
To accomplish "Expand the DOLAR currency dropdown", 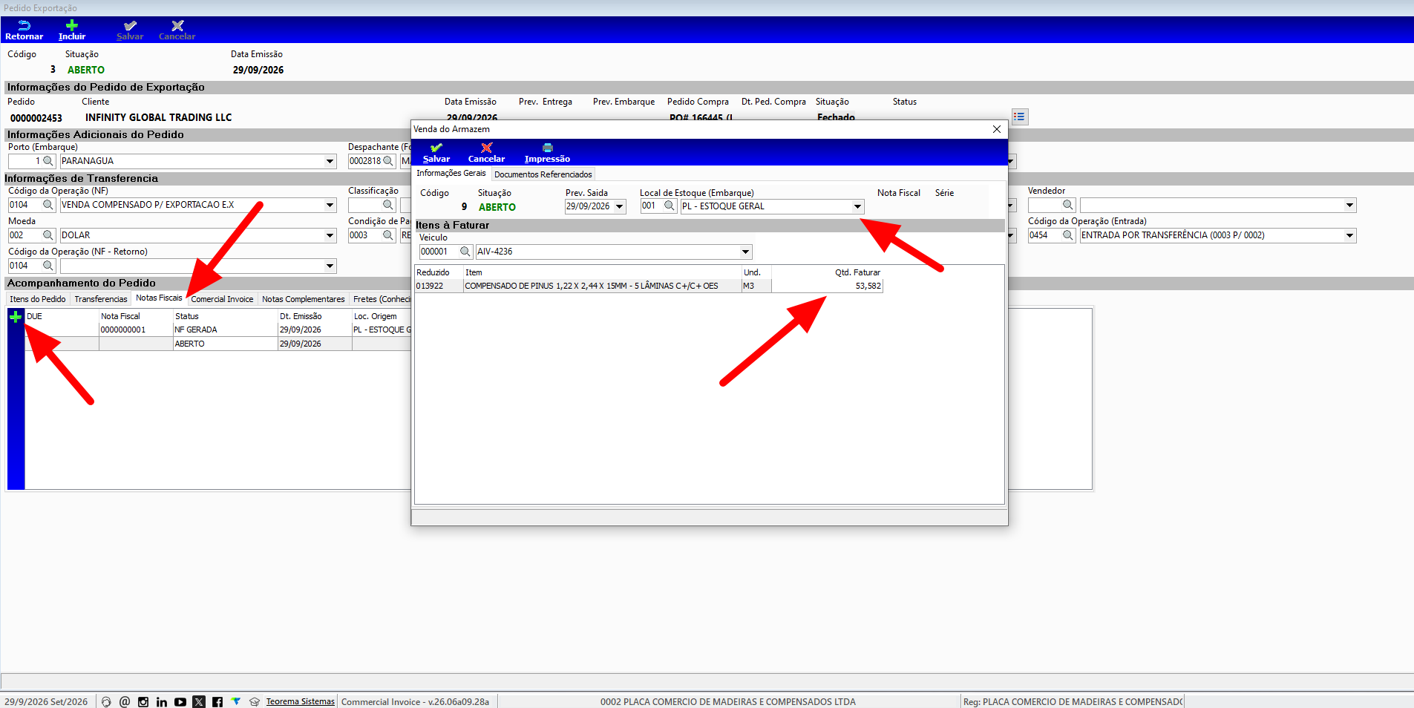I will (330, 235).
